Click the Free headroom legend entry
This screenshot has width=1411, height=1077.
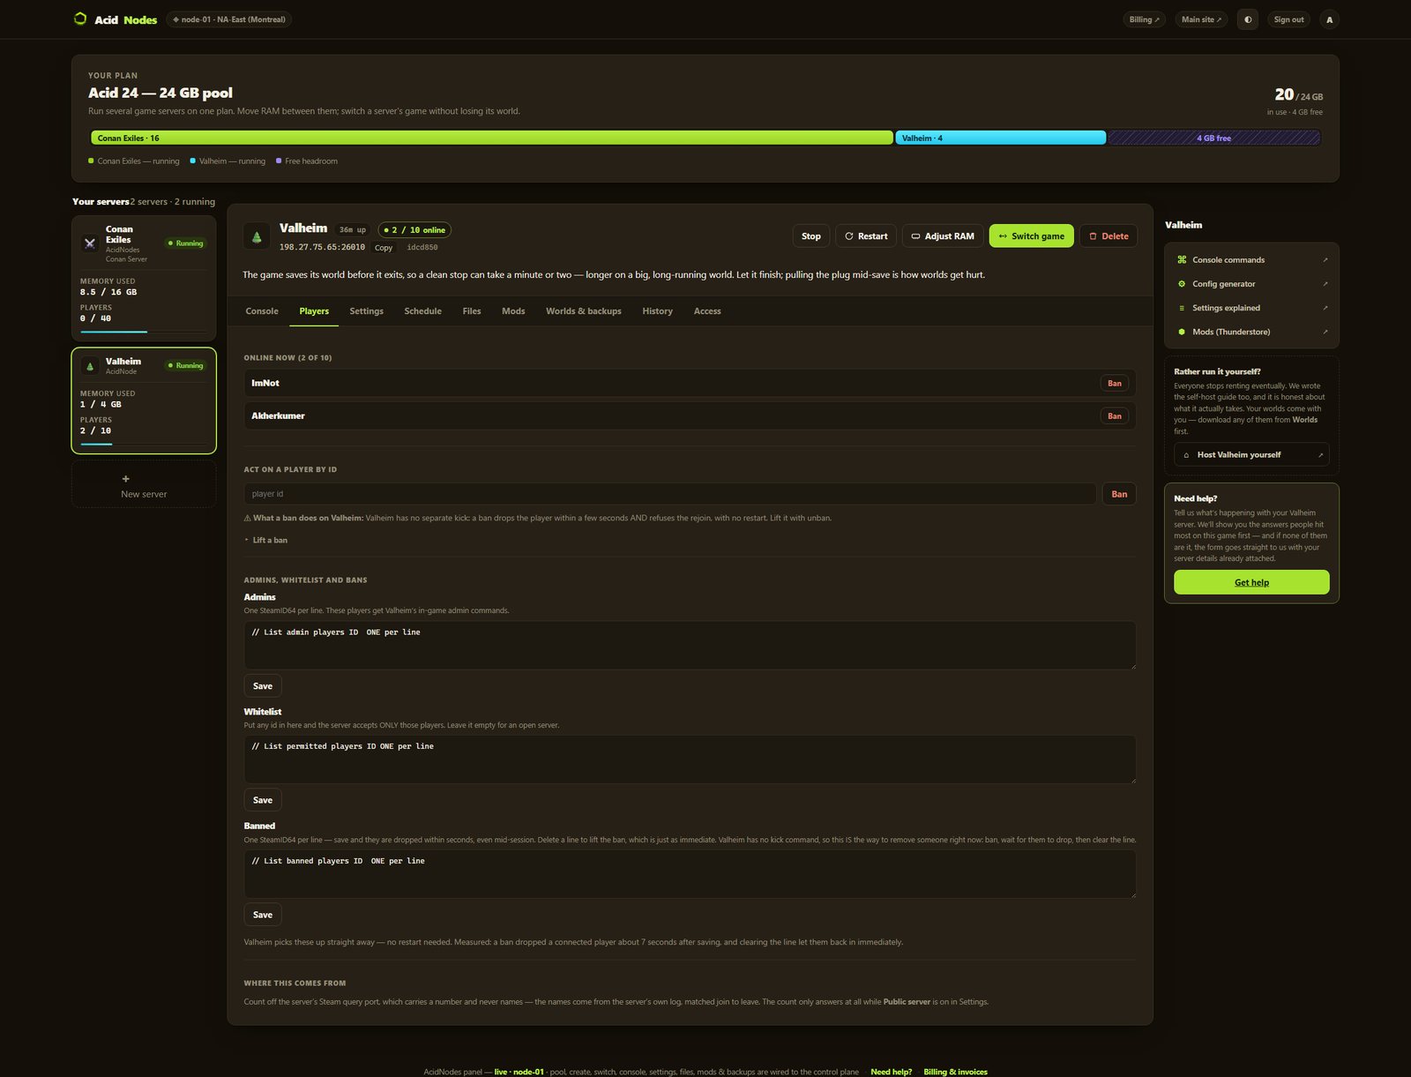(x=307, y=161)
